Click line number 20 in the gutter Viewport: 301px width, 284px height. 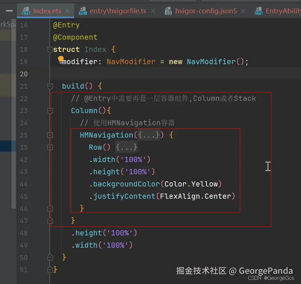[24, 74]
